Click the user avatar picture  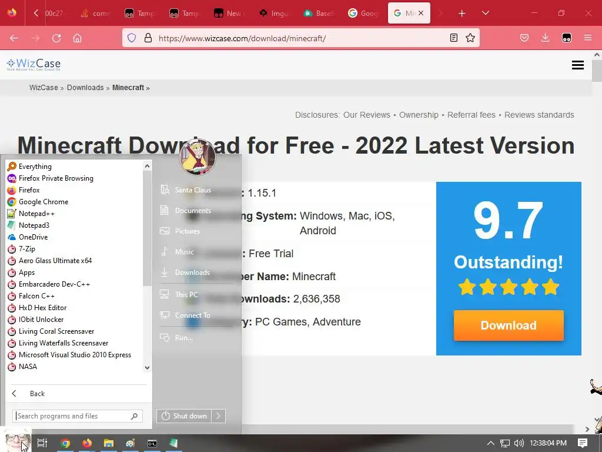pos(198,157)
